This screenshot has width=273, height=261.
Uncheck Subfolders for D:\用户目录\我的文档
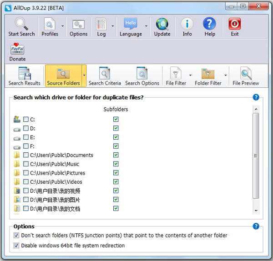pos(116,208)
